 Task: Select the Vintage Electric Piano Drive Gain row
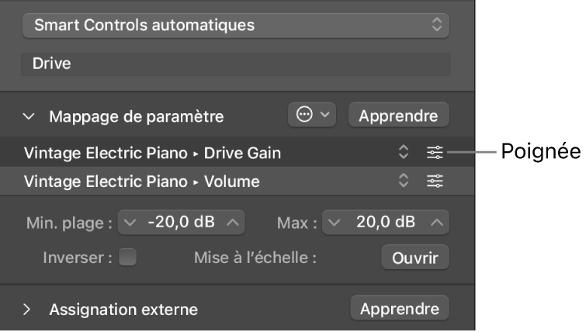pyautogui.click(x=155, y=154)
